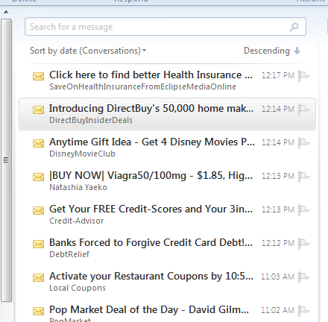The width and height of the screenshot is (328, 322).
Task: Click flag icon for Viagra email
Action: point(303,176)
